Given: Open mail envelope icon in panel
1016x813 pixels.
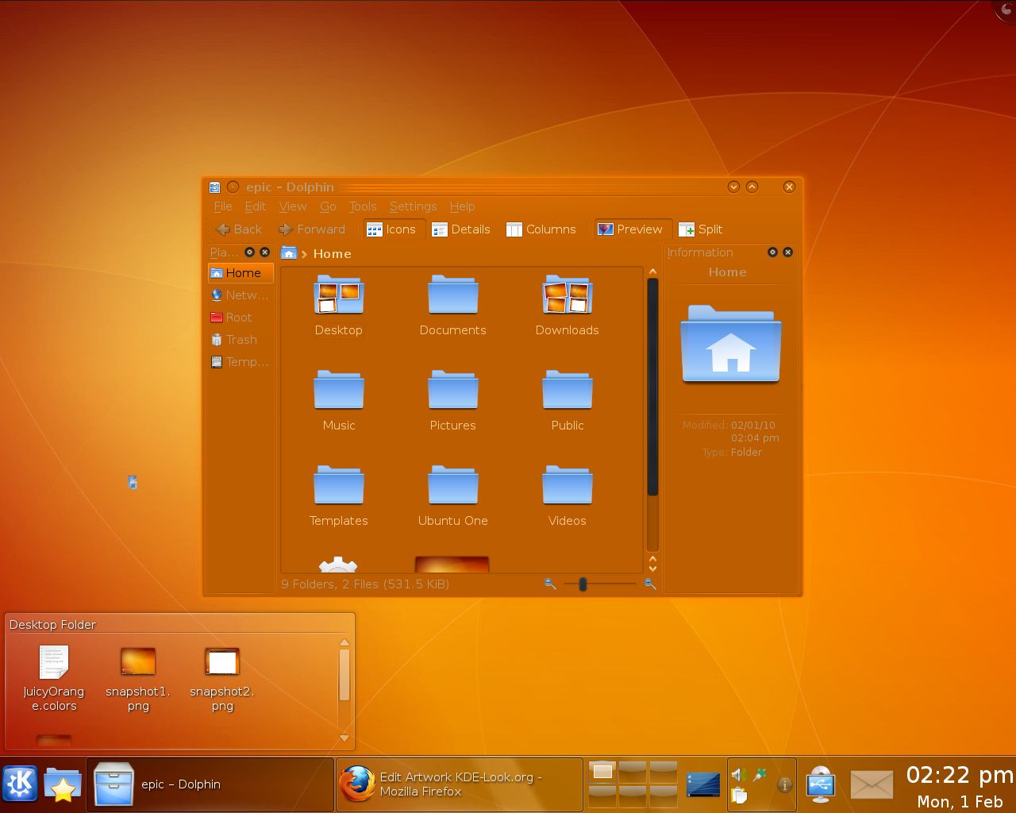Looking at the screenshot, I should click(872, 784).
